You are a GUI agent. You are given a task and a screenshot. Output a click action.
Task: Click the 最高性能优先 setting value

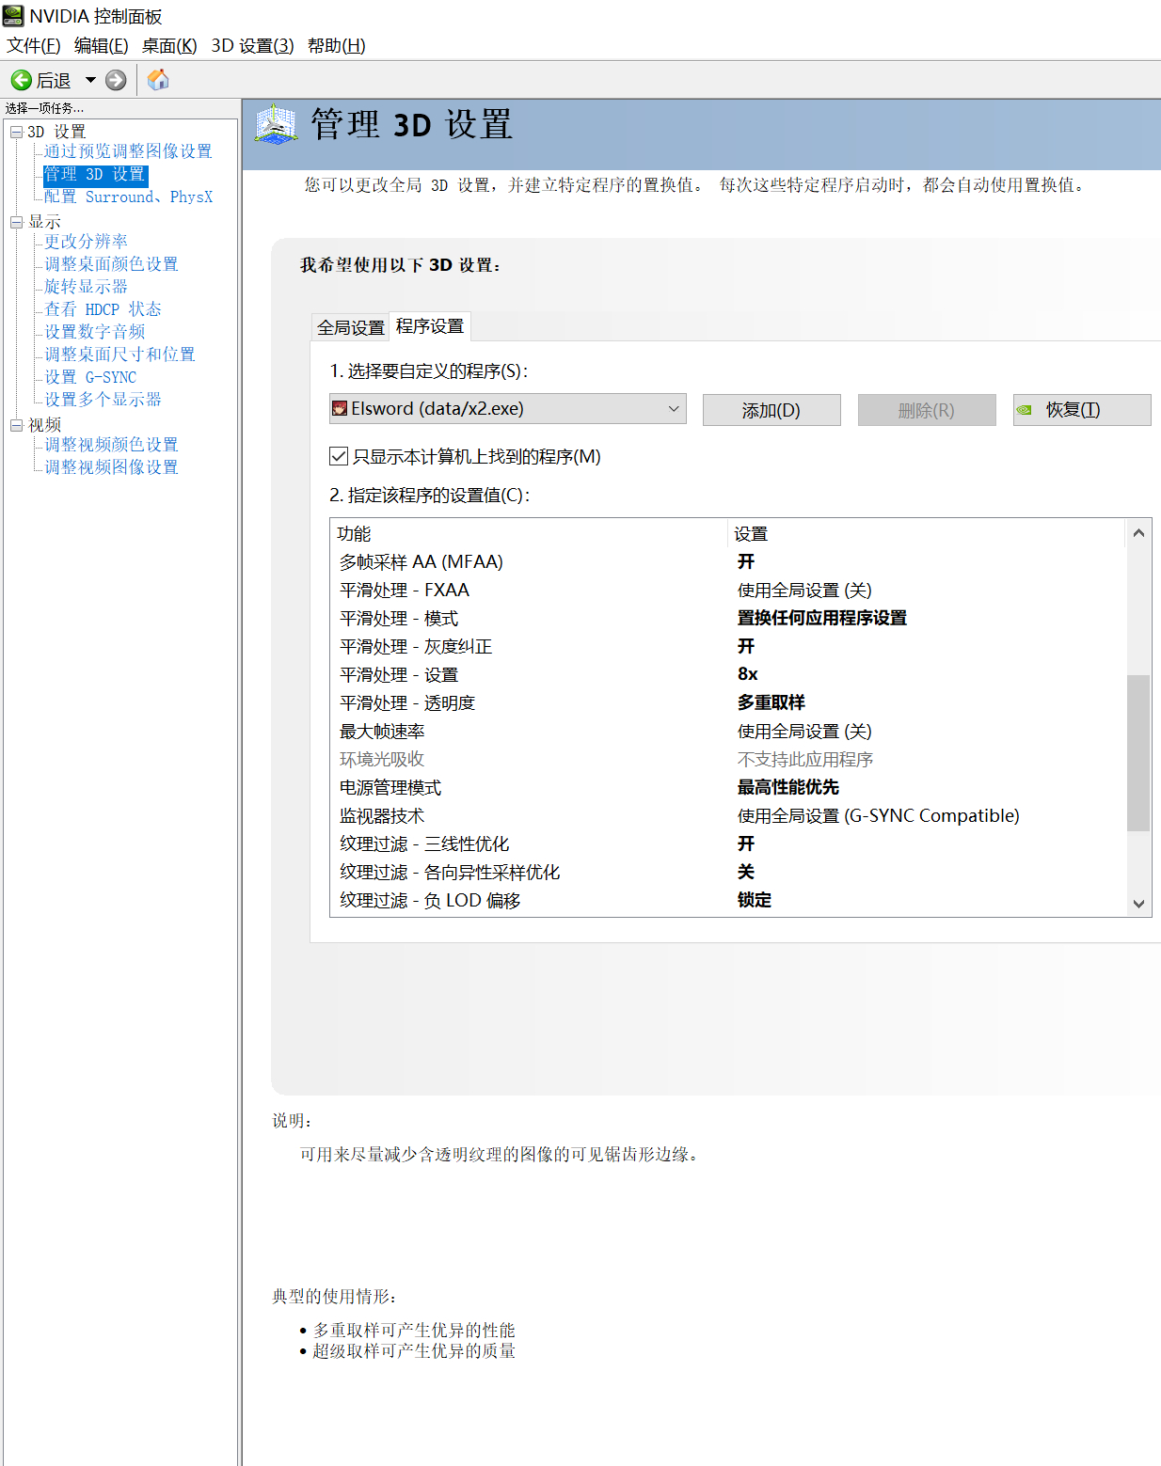pyautogui.click(x=788, y=787)
